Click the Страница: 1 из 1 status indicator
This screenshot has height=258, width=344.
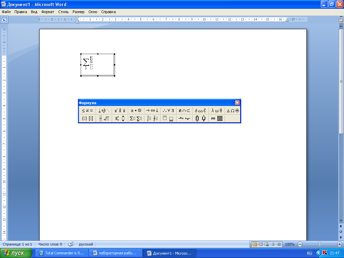[17, 244]
